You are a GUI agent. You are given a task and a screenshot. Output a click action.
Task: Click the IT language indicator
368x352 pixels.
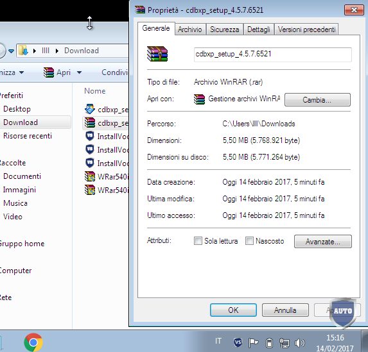218,340
